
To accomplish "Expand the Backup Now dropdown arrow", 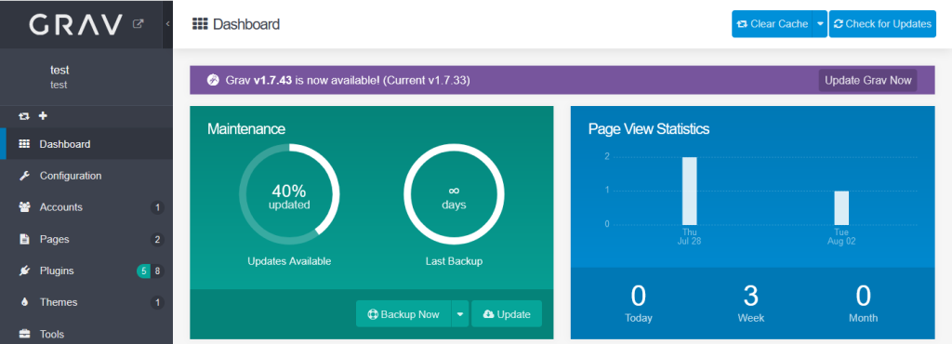I will [x=460, y=314].
